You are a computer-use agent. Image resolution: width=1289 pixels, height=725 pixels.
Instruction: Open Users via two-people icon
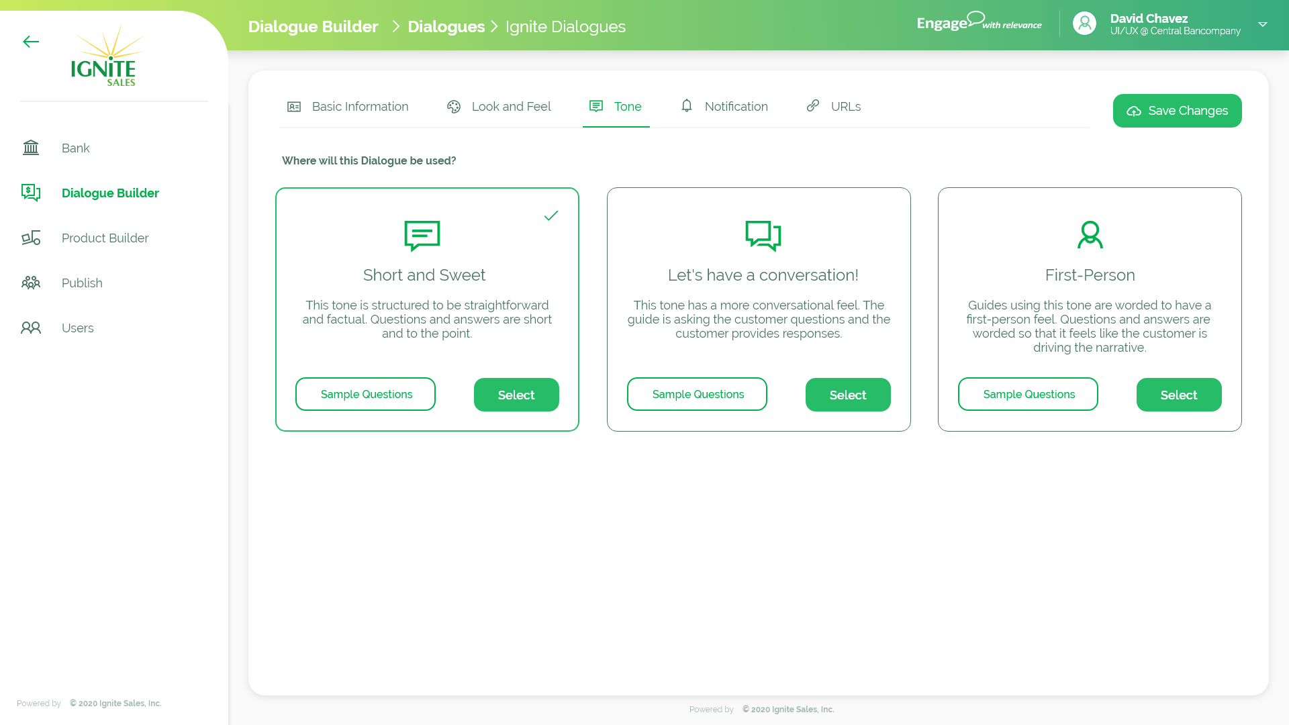click(31, 328)
